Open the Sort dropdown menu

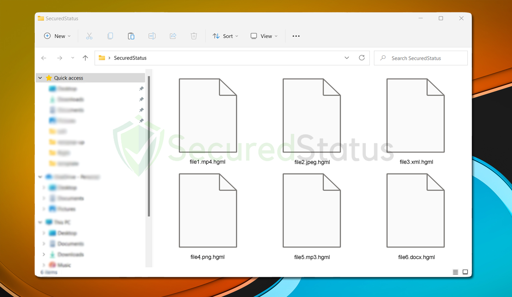point(225,36)
